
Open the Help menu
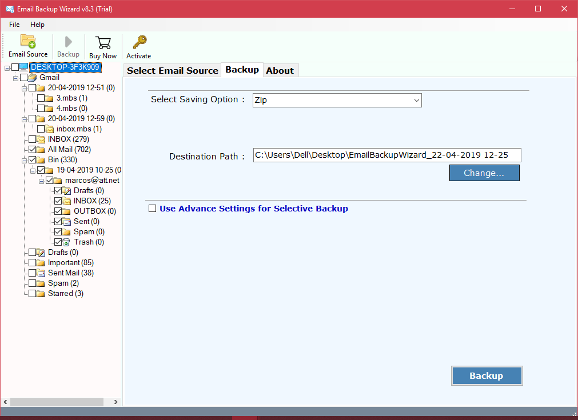tap(37, 25)
